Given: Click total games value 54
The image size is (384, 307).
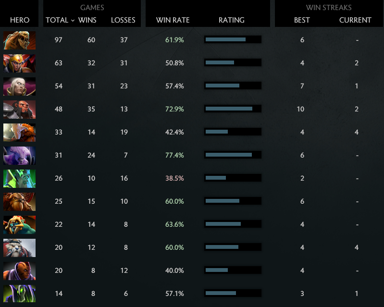Looking at the screenshot, I should click(59, 86).
